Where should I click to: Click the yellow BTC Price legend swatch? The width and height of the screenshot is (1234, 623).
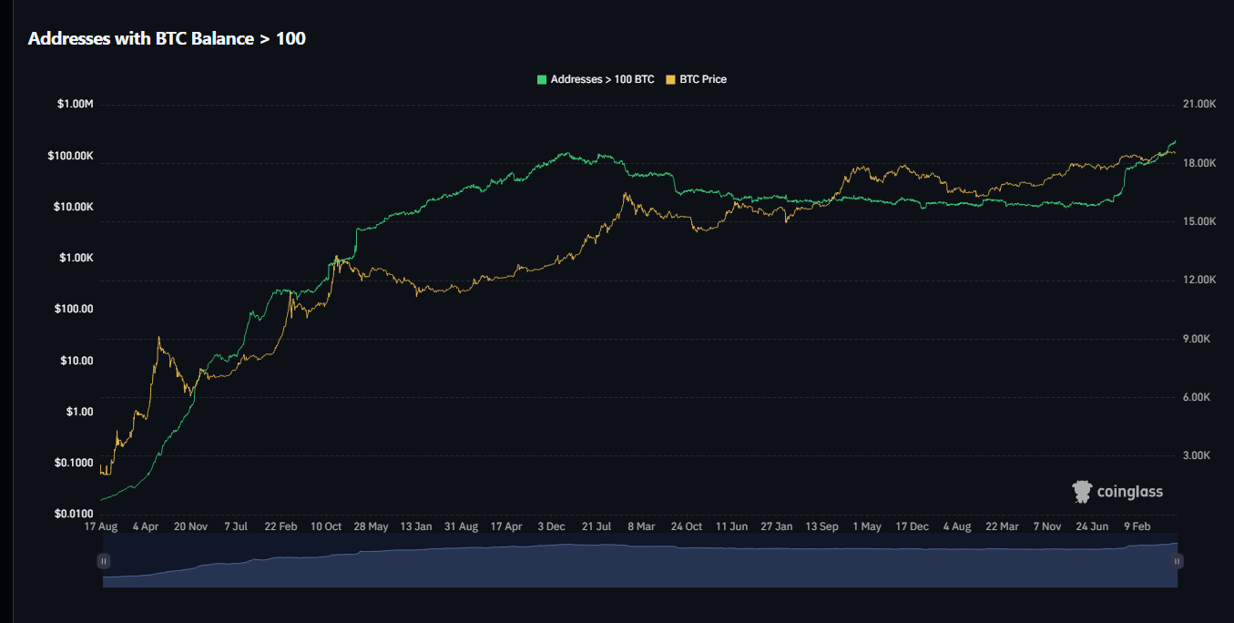[671, 79]
